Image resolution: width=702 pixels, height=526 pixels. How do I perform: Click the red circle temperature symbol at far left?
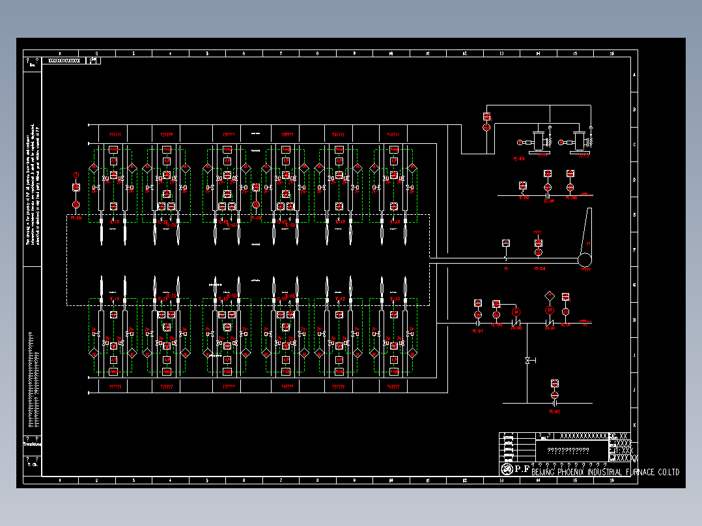(x=76, y=175)
